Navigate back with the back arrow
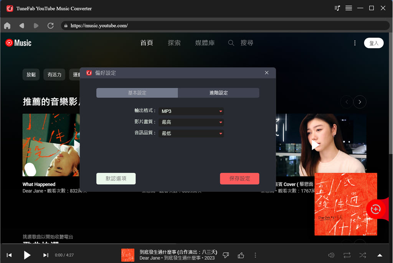Screen dimensions: 393x263 22,26
